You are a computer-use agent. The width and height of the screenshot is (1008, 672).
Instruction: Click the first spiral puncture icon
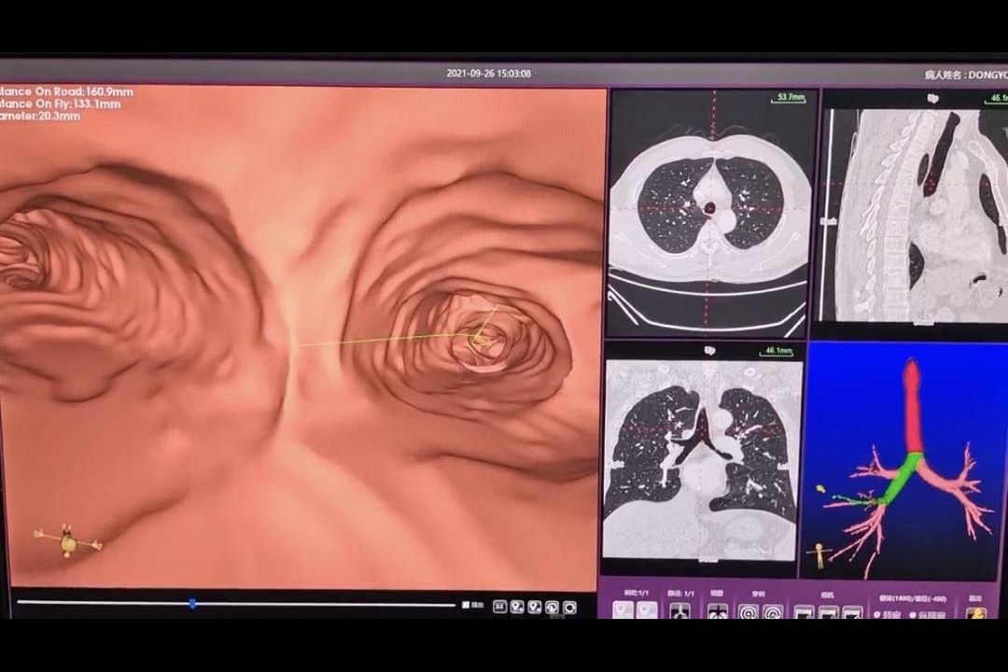pyautogui.click(x=748, y=613)
